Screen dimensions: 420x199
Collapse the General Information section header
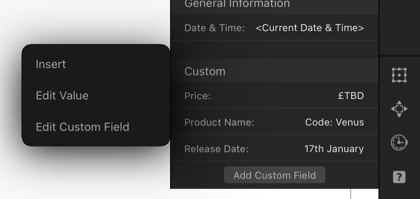[x=275, y=5]
